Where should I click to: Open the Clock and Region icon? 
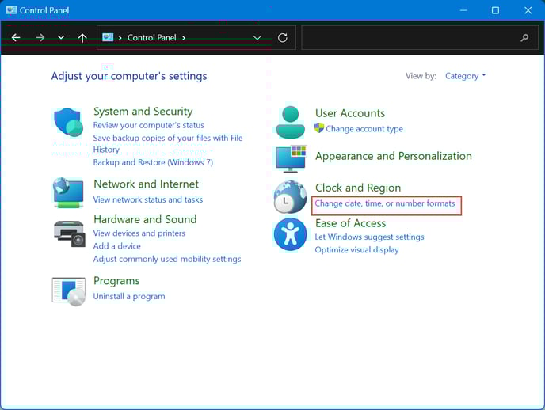click(x=290, y=197)
